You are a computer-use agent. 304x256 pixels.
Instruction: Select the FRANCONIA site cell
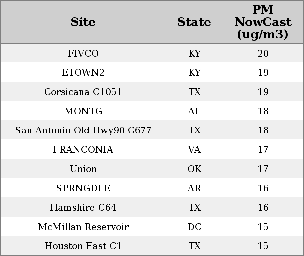pyautogui.click(x=83, y=149)
